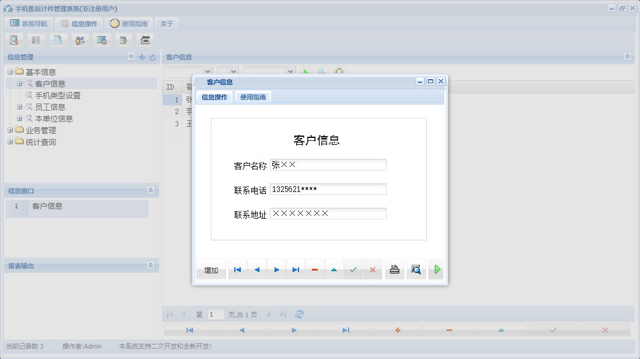Click the exit toolbar icon
Image resolution: width=640 pixels, height=359 pixels.
145,40
